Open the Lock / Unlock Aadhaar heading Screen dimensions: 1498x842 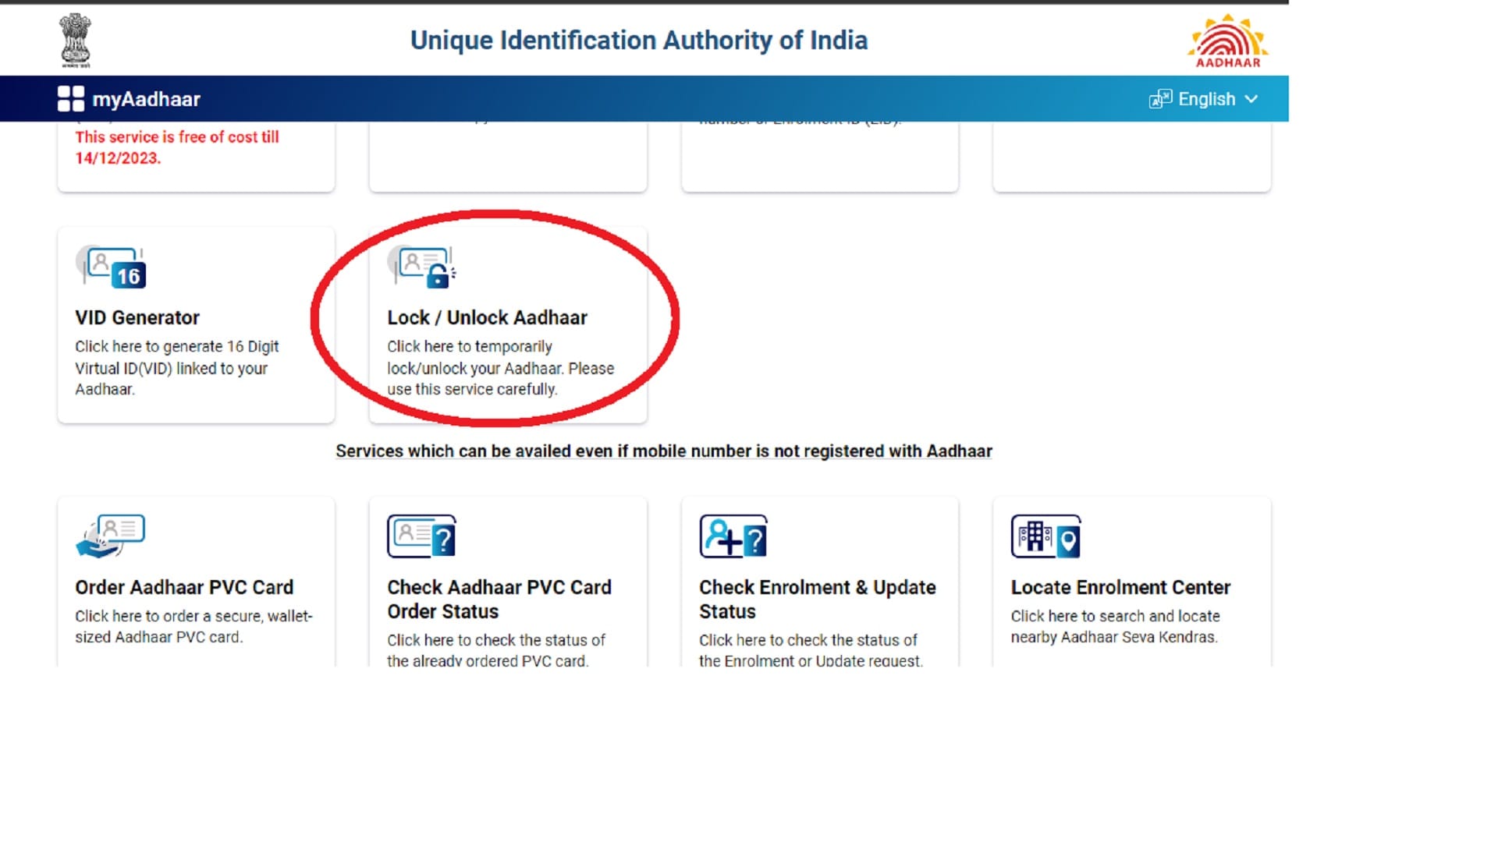(x=487, y=317)
